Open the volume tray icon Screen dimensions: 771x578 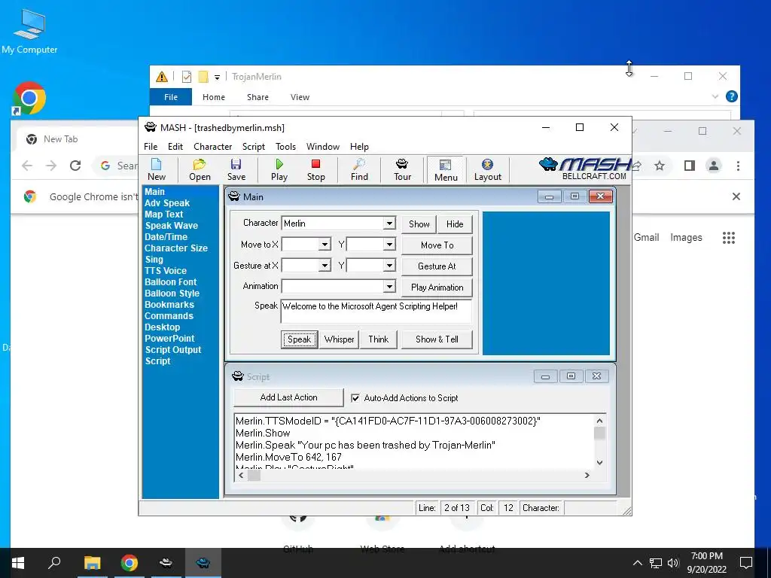pyautogui.click(x=673, y=563)
